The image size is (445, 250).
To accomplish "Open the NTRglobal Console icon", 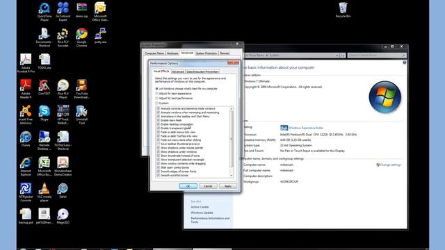I will (26, 192).
